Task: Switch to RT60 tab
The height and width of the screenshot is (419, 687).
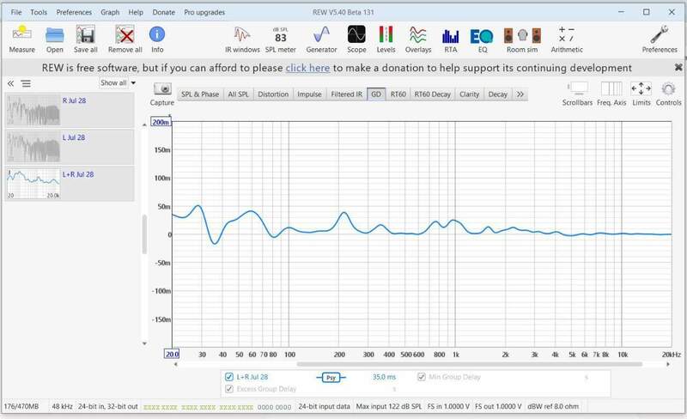Action: point(398,94)
